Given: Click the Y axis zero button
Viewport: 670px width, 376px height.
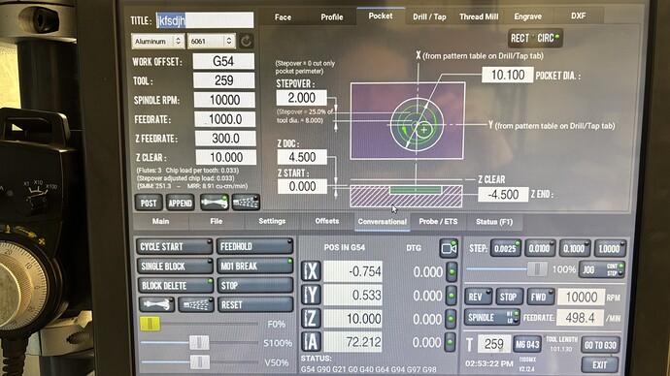Looking at the screenshot, I should coord(311,295).
